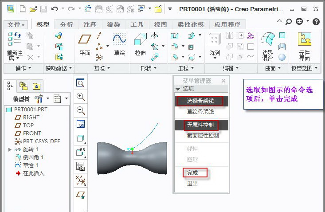Click the 边界混合 (Boundary Blend) icon
Screen dimensions: 325x212
(x=267, y=41)
